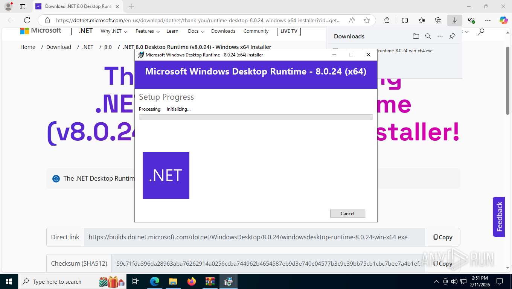Open the Copilot sidebar icon
512x289 pixels.
pyautogui.click(x=503, y=20)
